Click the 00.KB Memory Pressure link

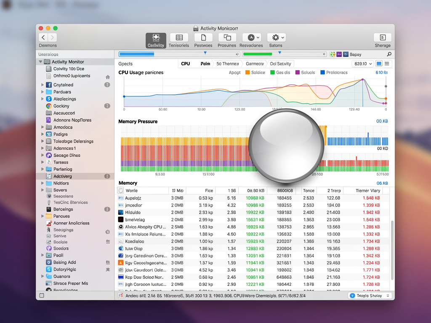pyautogui.click(x=382, y=121)
